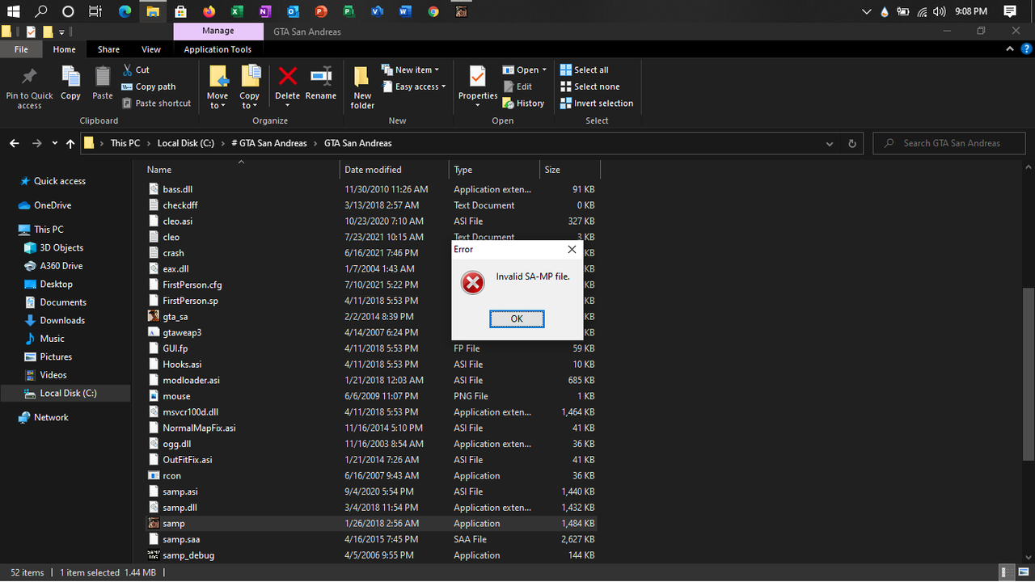Sort by Name column header
This screenshot has height=582, width=1035.
click(x=241, y=170)
